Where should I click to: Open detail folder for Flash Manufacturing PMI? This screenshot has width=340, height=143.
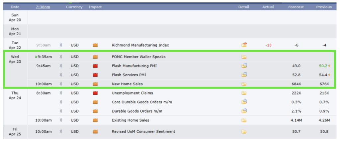244,66
